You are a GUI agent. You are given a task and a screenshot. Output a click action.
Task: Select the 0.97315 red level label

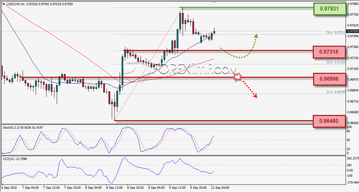point(329,52)
